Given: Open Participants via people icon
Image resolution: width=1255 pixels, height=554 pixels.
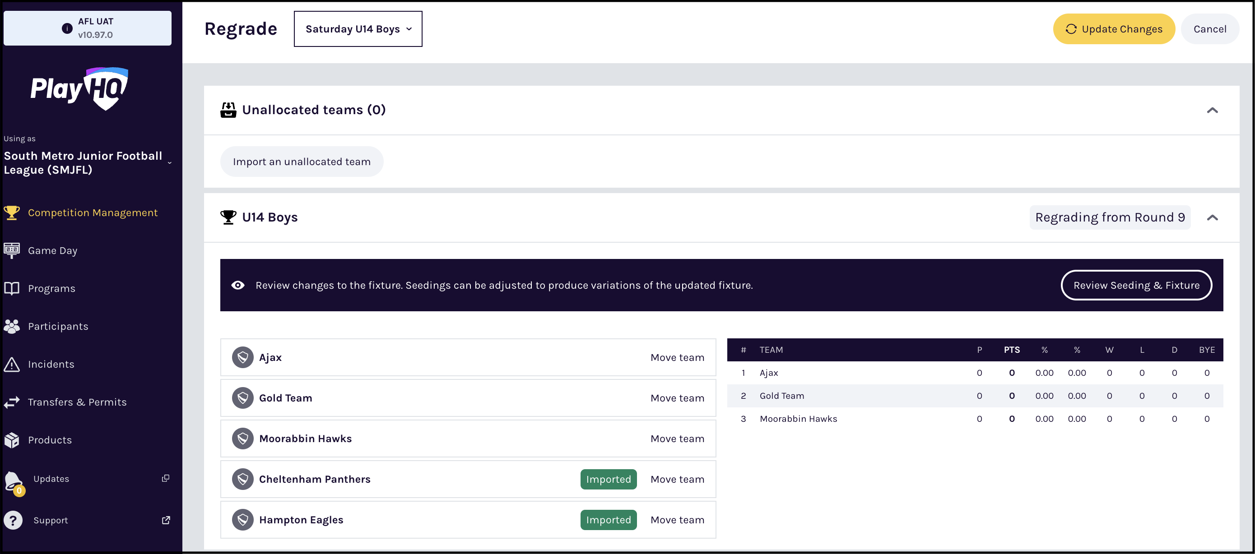Looking at the screenshot, I should (x=12, y=326).
